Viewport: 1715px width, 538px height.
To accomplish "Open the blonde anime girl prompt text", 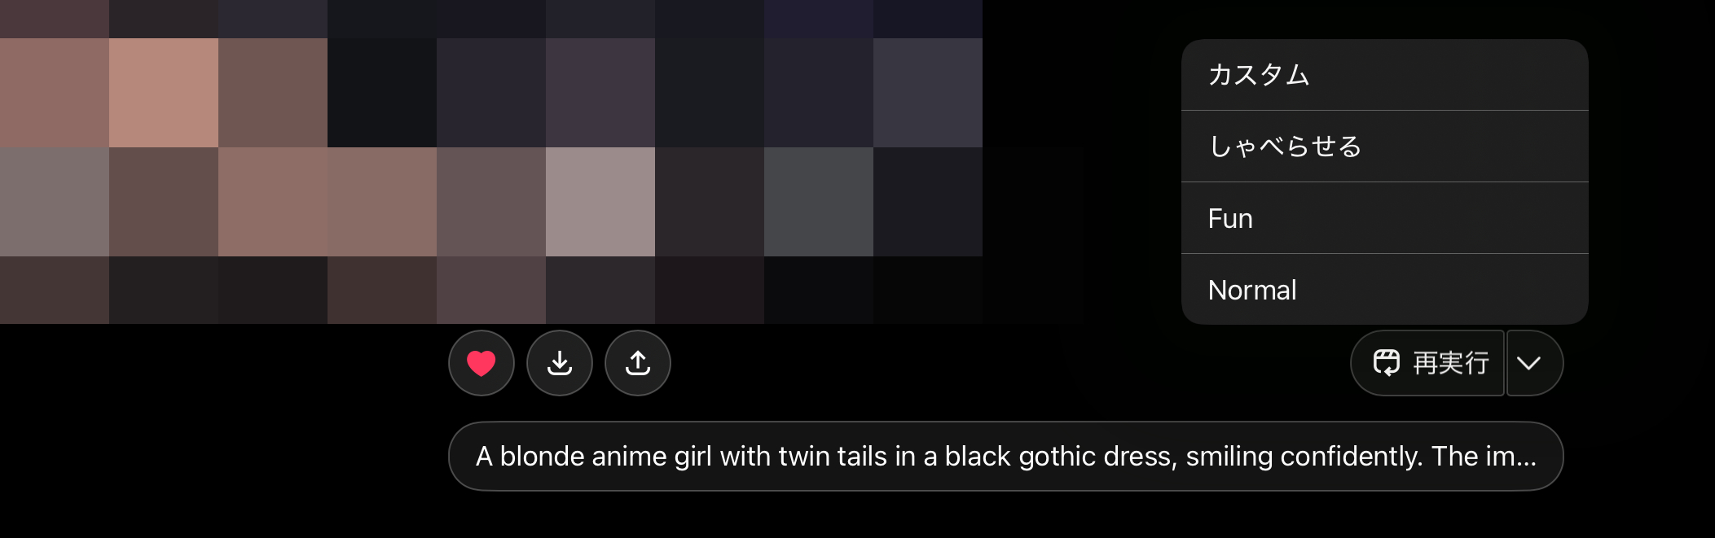I will pos(1005,456).
